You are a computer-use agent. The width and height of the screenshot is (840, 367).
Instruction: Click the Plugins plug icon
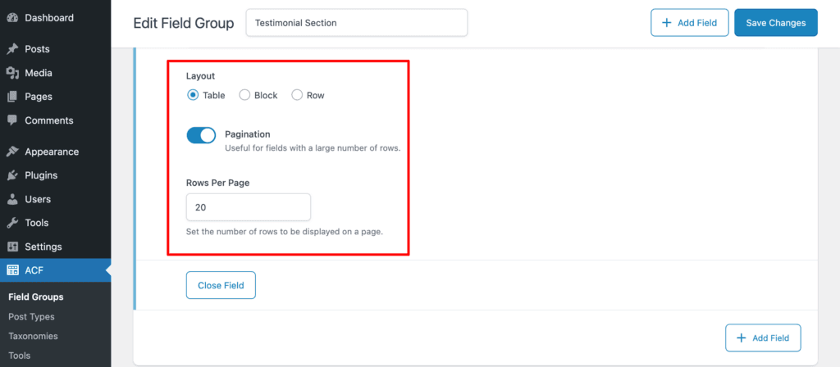click(12, 175)
